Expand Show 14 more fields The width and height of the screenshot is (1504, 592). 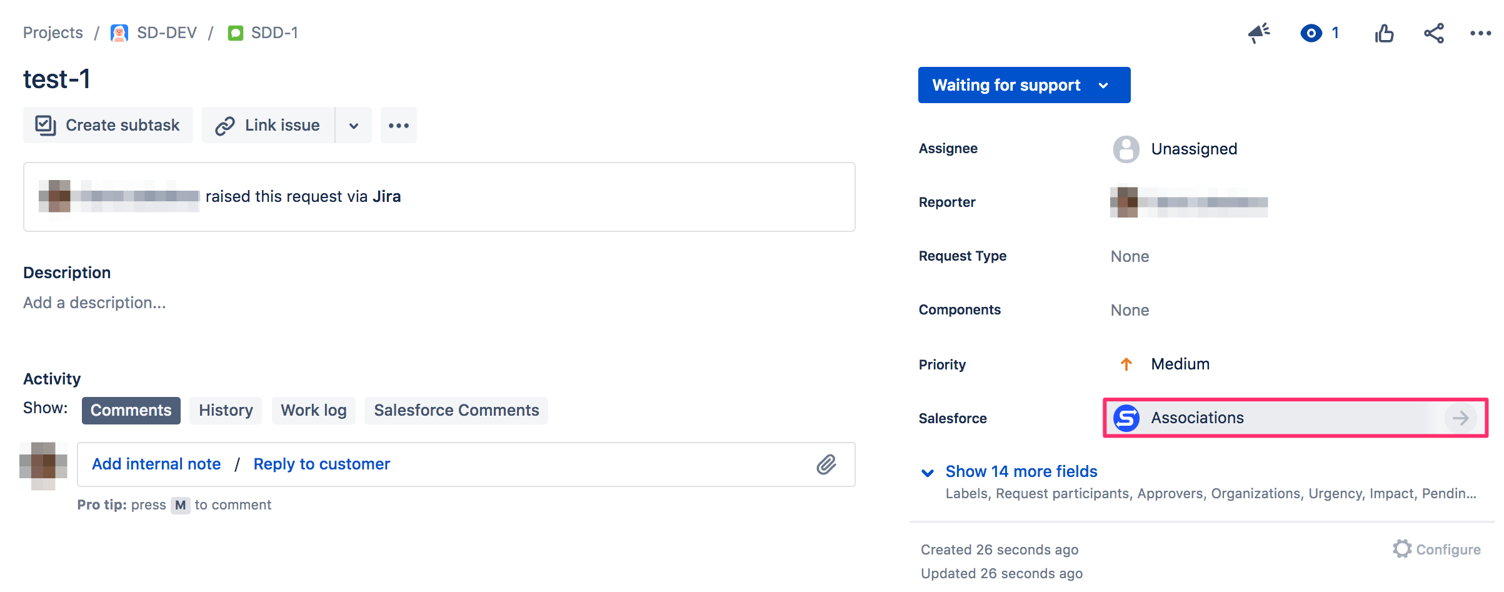pos(1021,471)
